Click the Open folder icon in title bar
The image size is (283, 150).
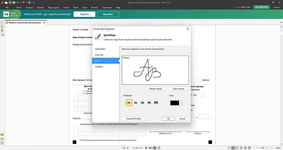point(6,2)
